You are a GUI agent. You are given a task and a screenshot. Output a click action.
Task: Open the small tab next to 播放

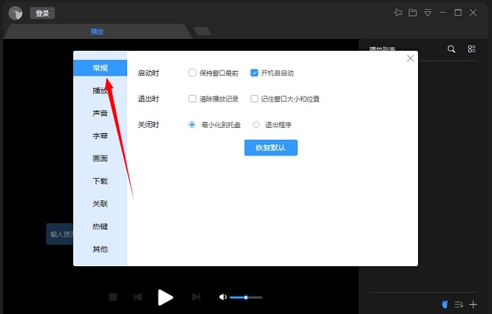[203, 31]
